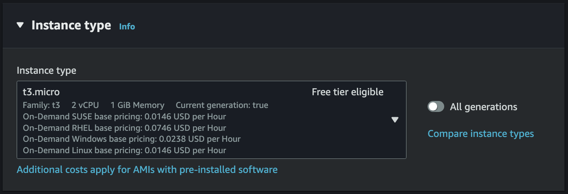Enable the All generations toggle switch

(x=435, y=107)
